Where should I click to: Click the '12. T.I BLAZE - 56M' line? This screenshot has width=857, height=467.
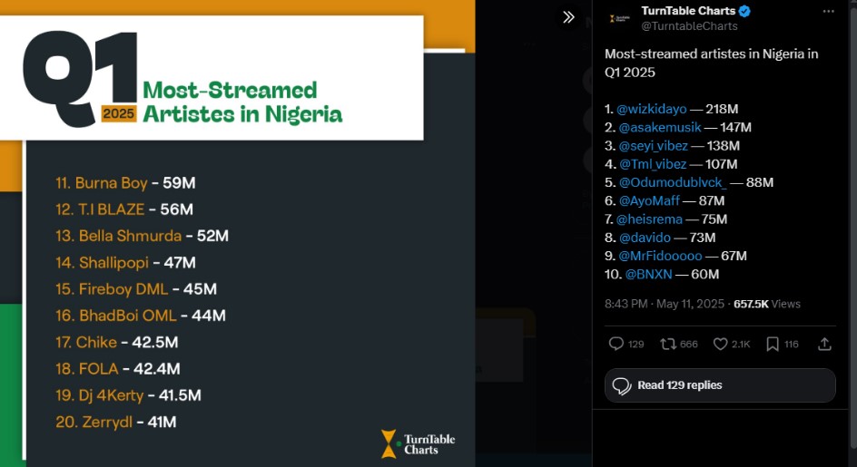coord(124,209)
